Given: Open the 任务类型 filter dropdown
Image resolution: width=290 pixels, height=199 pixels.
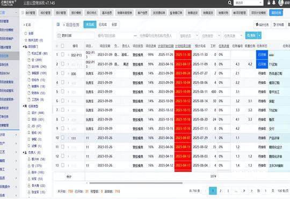Looking at the screenshot, I should (x=211, y=35).
